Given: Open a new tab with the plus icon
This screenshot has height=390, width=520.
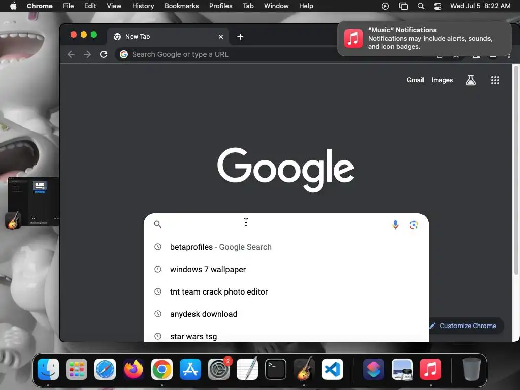Looking at the screenshot, I should (240, 37).
